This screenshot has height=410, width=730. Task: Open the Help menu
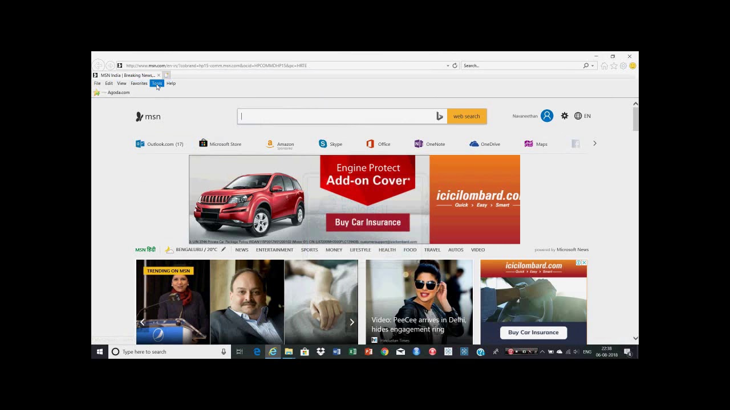click(x=171, y=83)
